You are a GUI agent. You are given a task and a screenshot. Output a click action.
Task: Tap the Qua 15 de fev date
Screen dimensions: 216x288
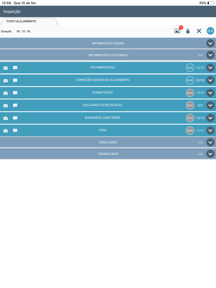(x=25, y=3)
